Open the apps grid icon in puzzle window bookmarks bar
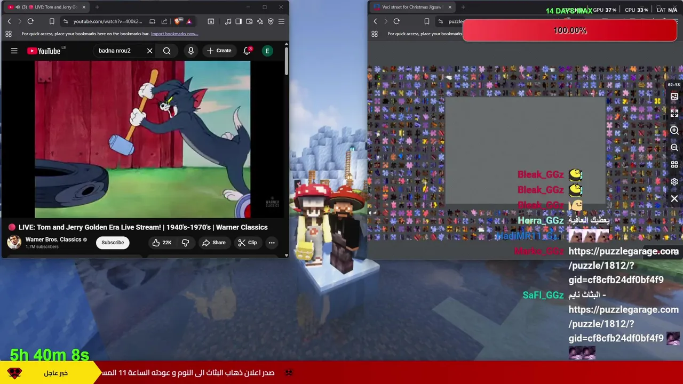 (375, 34)
